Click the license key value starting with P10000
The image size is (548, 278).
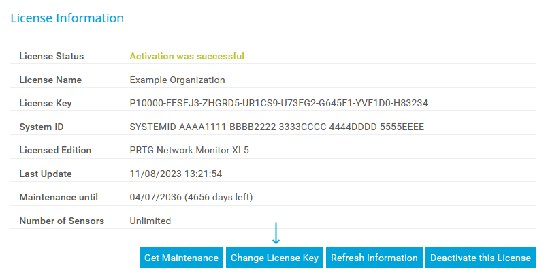278,104
